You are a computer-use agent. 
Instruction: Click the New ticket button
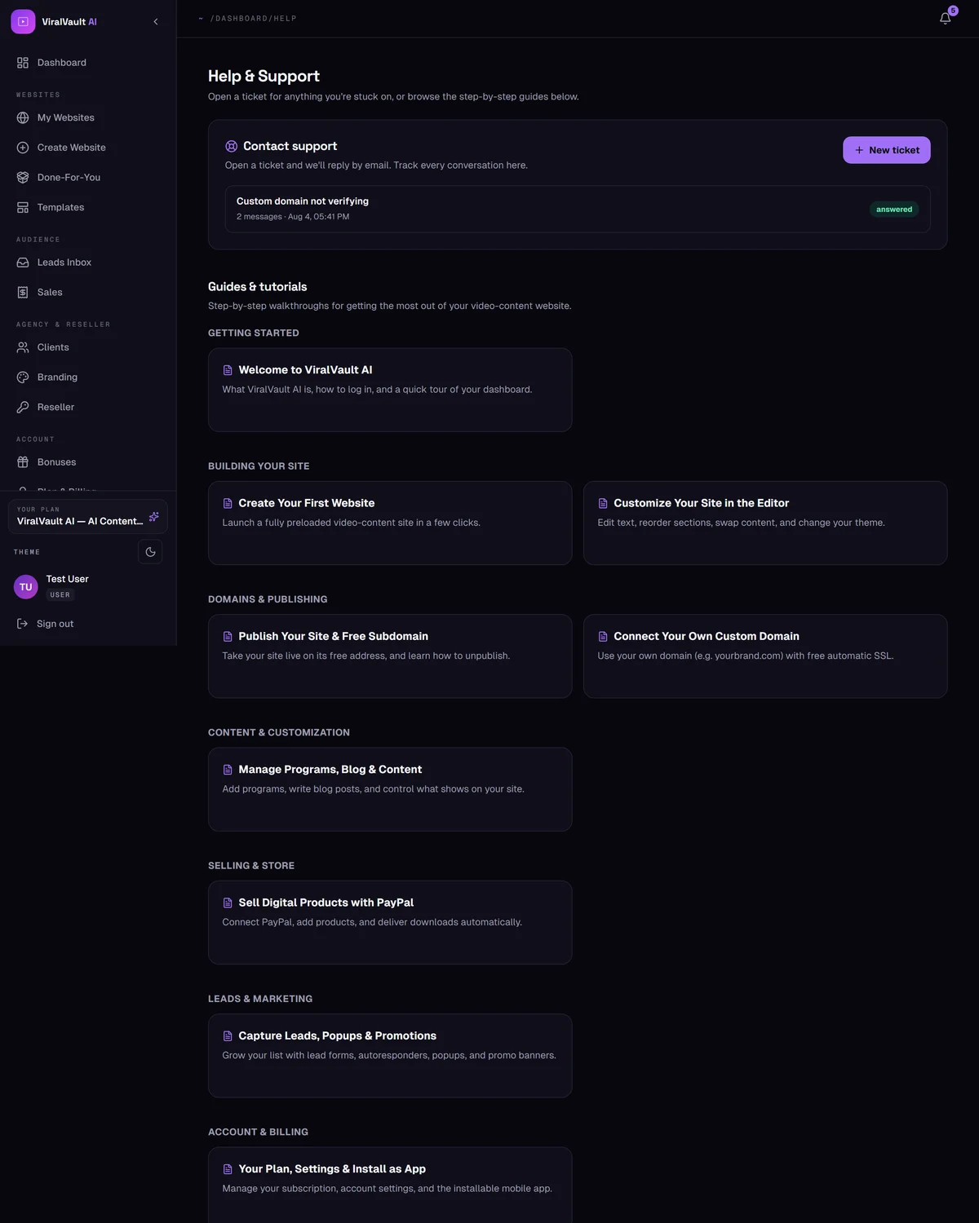(887, 150)
